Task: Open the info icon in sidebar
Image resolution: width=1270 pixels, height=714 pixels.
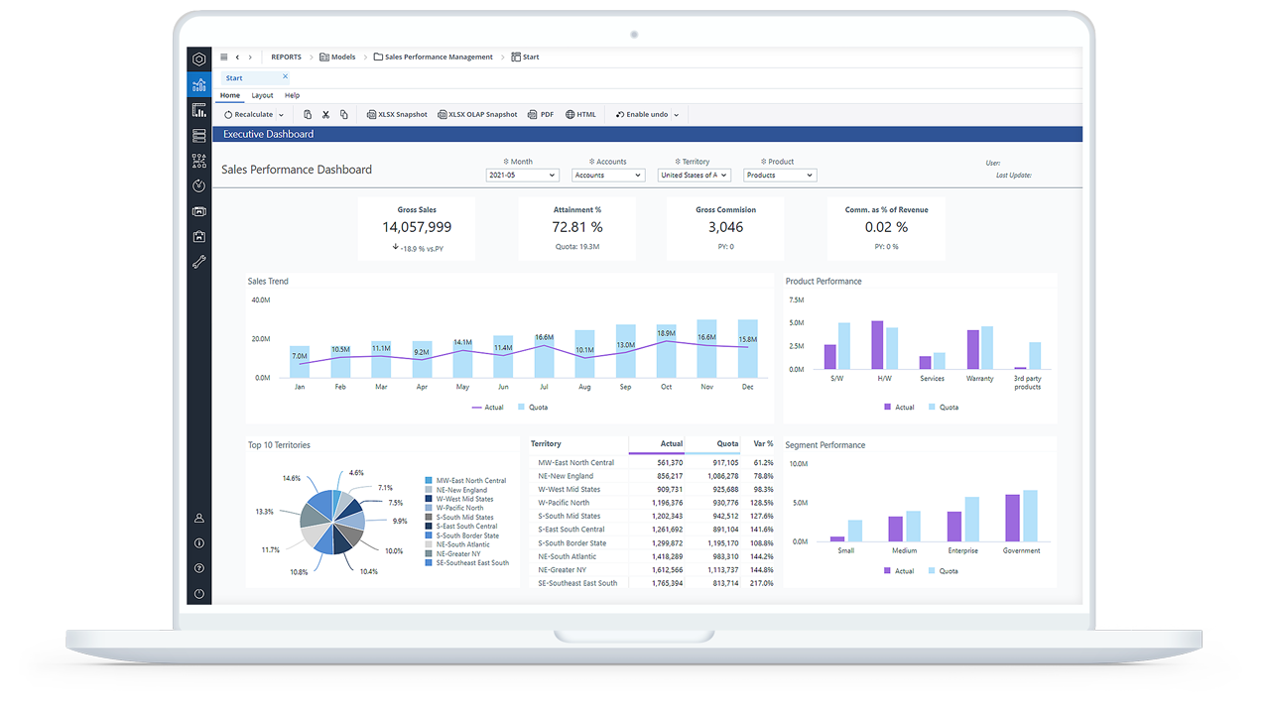Action: [x=199, y=543]
